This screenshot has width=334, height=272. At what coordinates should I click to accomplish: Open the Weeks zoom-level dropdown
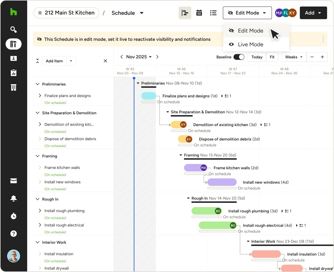coord(294,57)
